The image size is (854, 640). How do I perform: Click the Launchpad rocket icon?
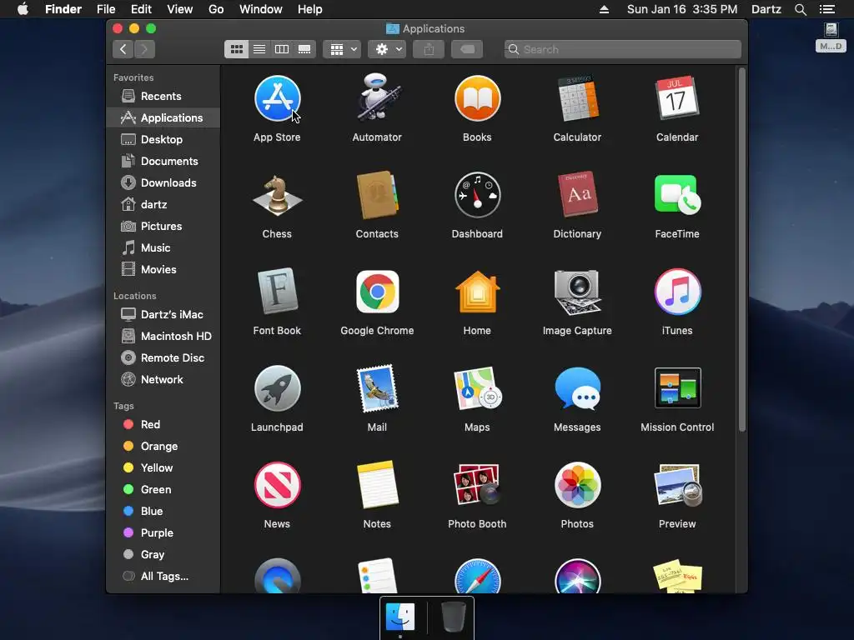click(277, 388)
